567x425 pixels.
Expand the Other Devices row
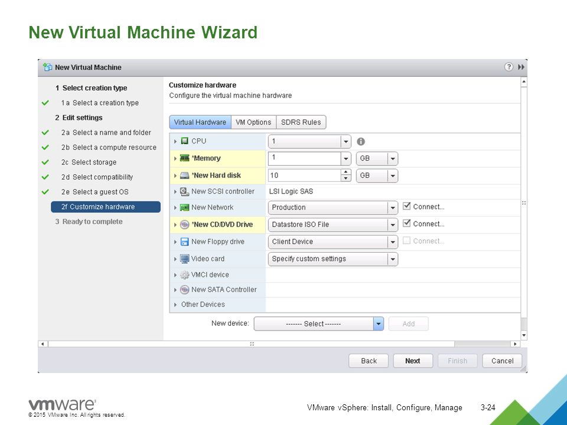175,305
